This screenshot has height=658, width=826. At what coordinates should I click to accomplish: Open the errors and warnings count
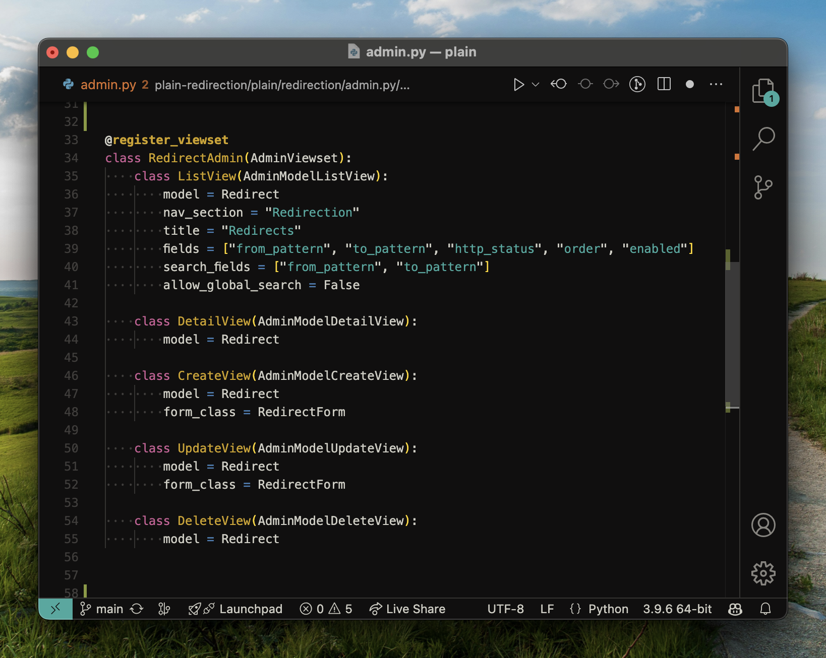[326, 609]
